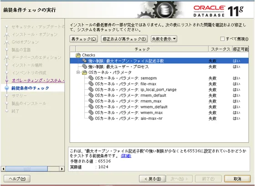255x186 pixels.
Task: Click the 製品の言語 step label
Action: 21,50
